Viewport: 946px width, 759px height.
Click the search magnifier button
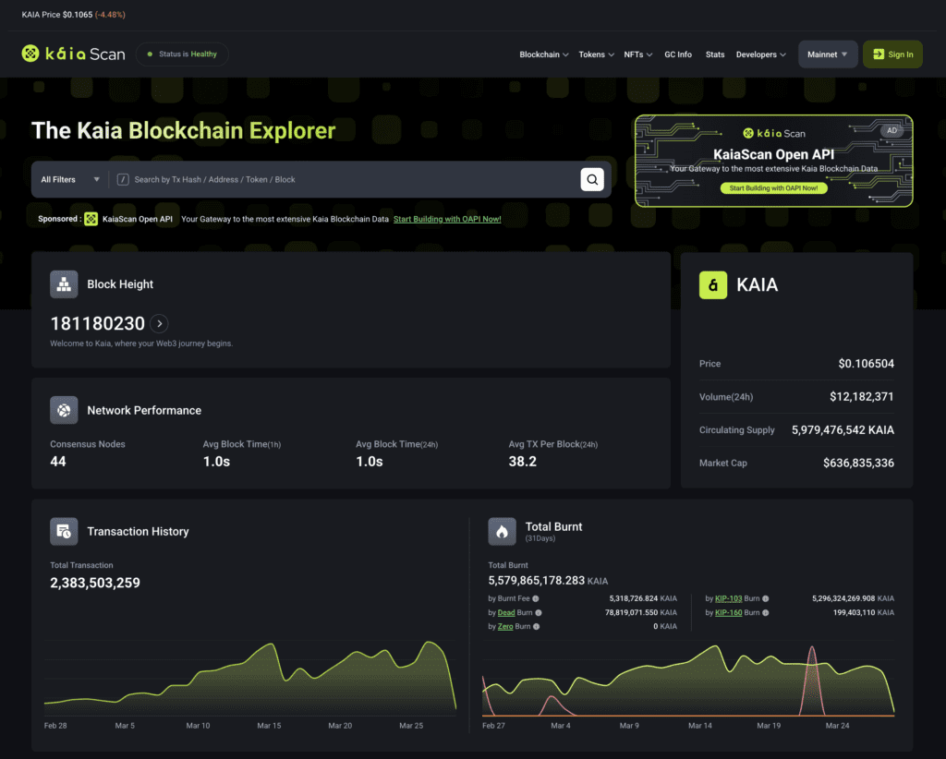(592, 179)
